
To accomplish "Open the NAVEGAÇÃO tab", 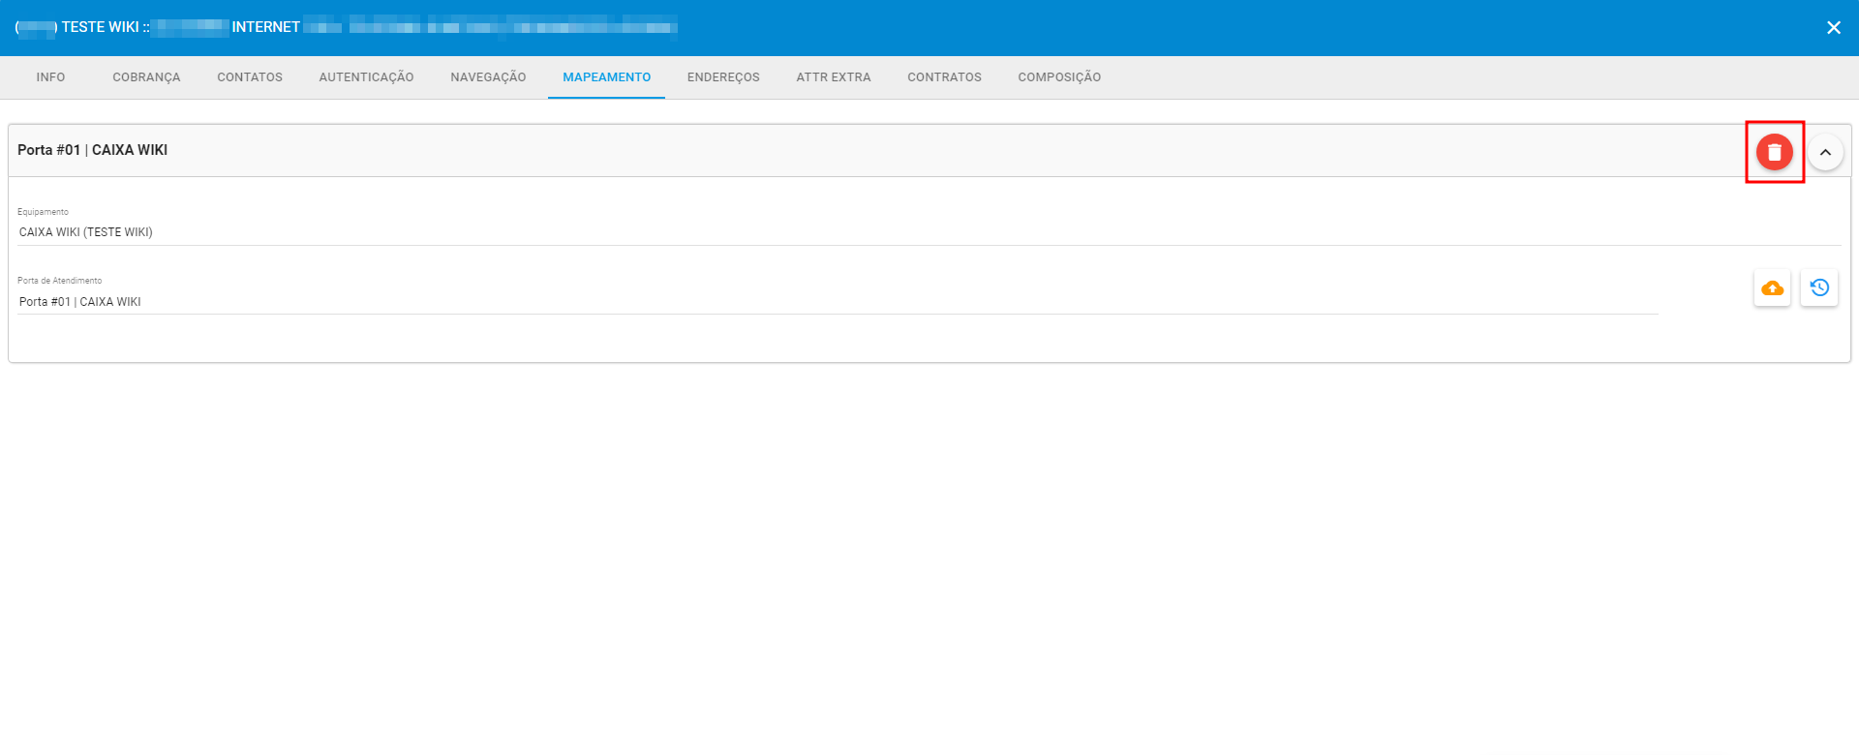I will (x=488, y=77).
